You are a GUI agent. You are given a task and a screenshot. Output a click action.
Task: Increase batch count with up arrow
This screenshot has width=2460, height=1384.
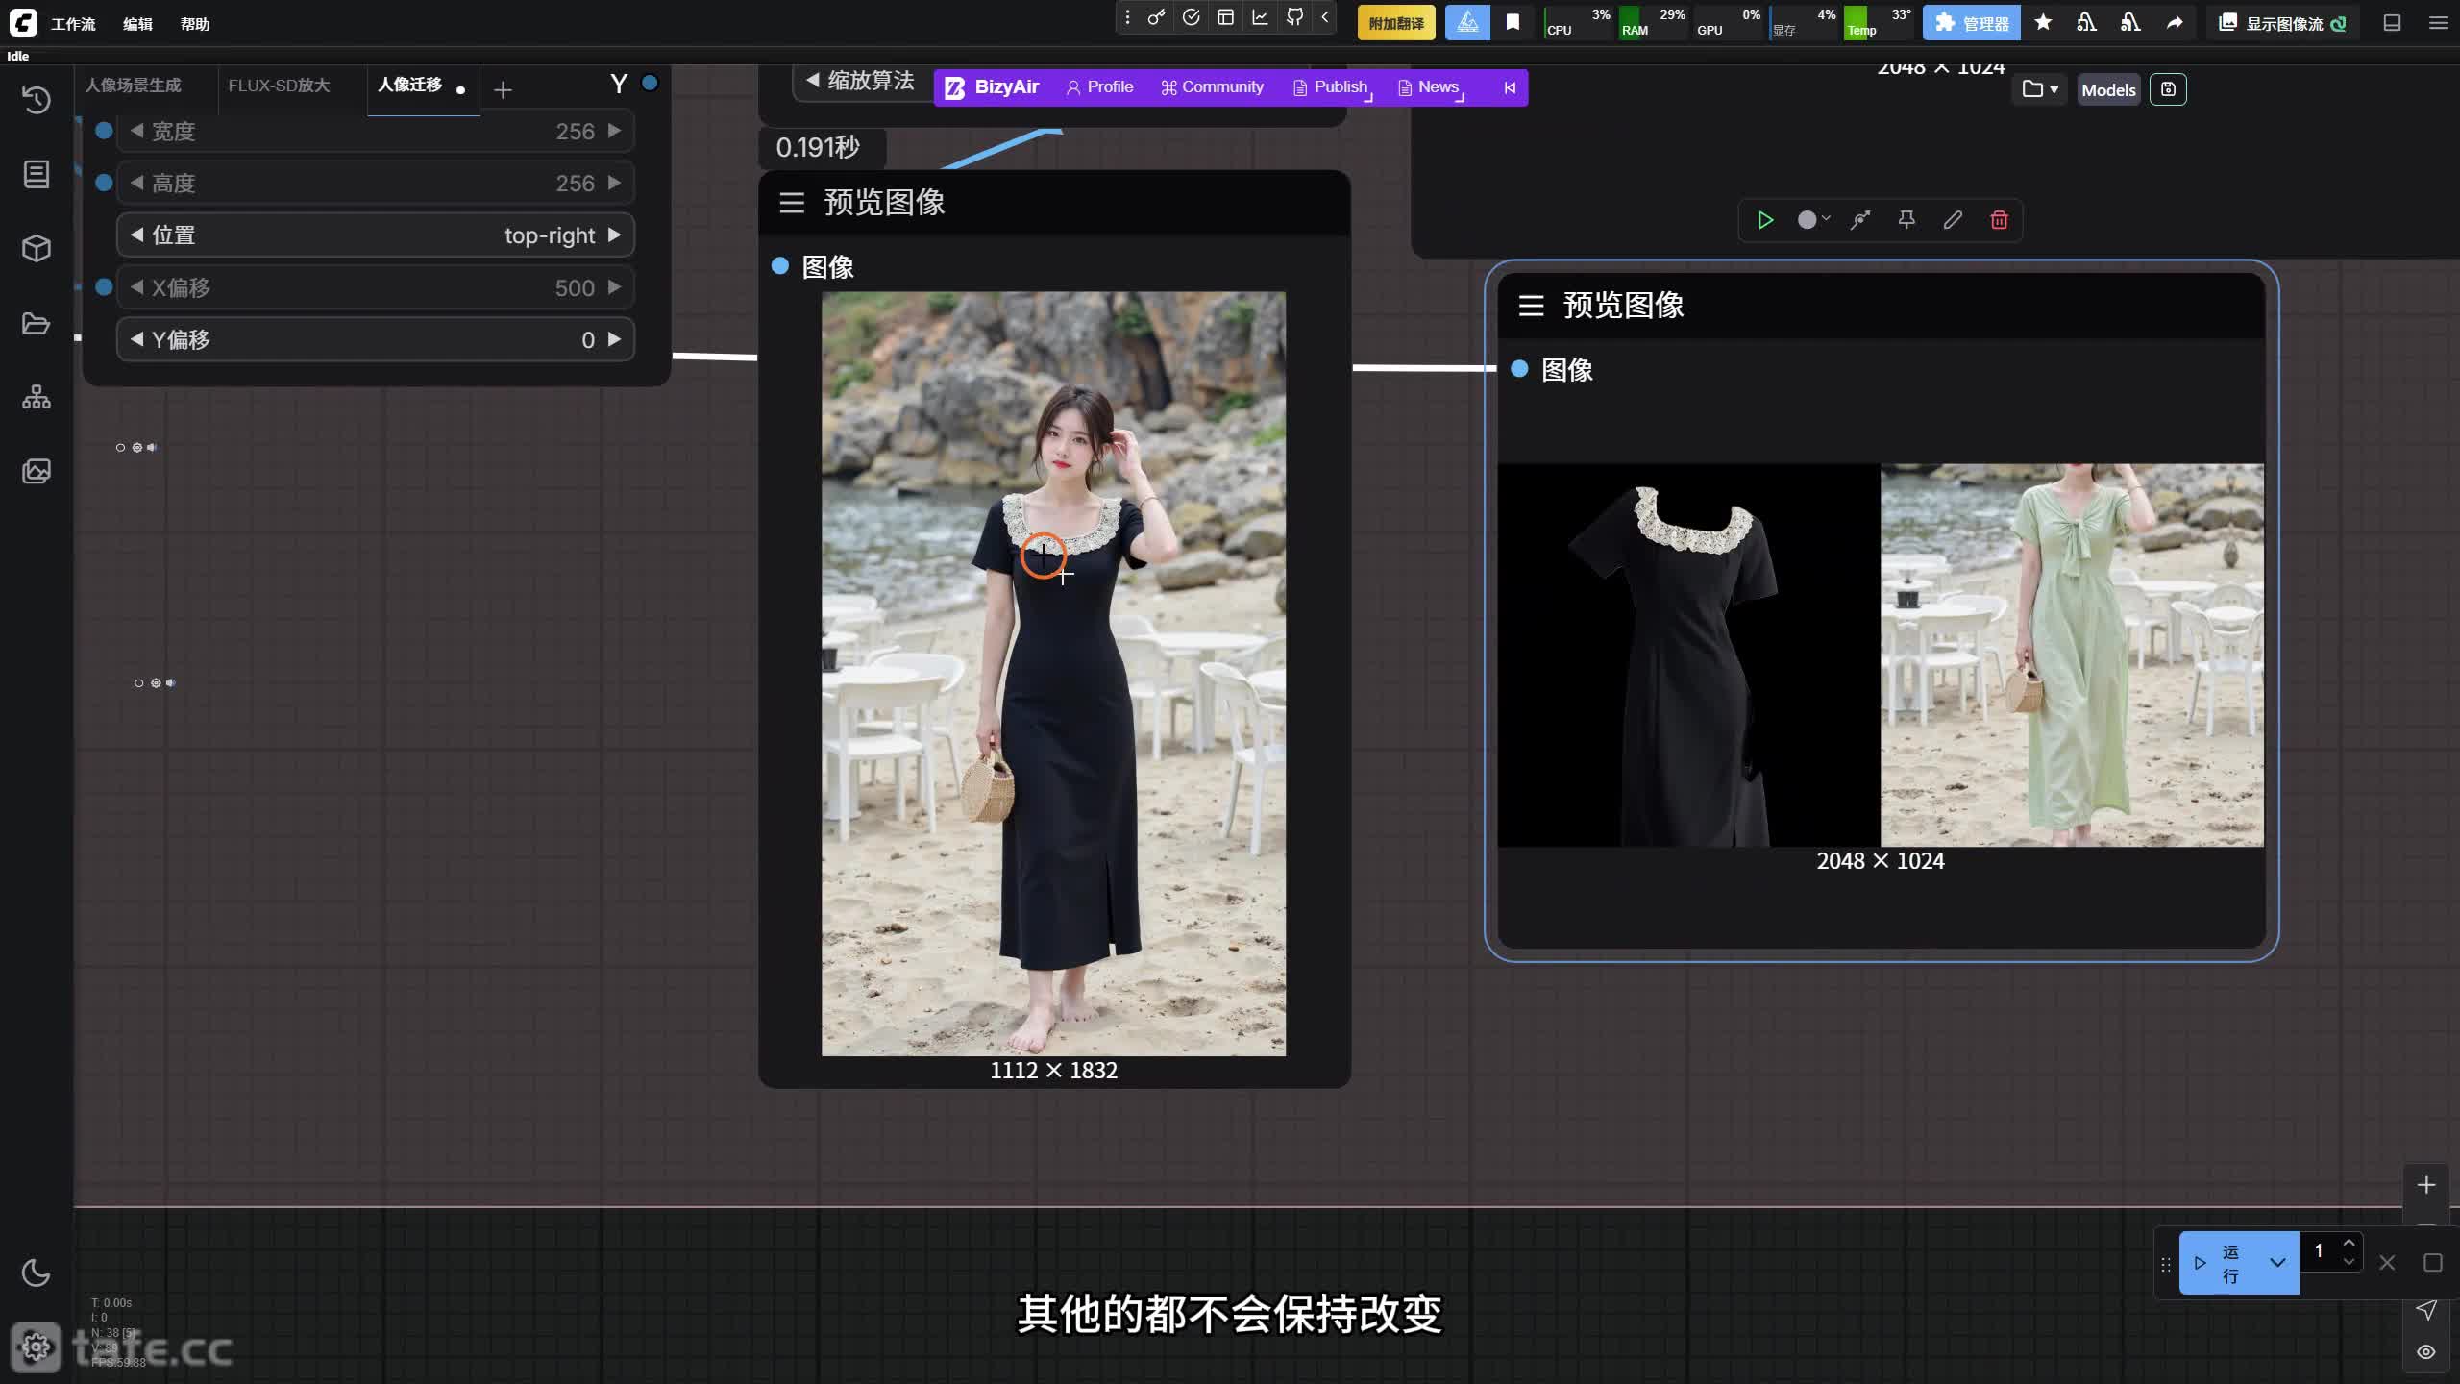pyautogui.click(x=2349, y=1243)
